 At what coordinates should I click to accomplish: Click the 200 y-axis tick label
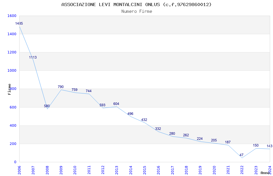point(13,144)
